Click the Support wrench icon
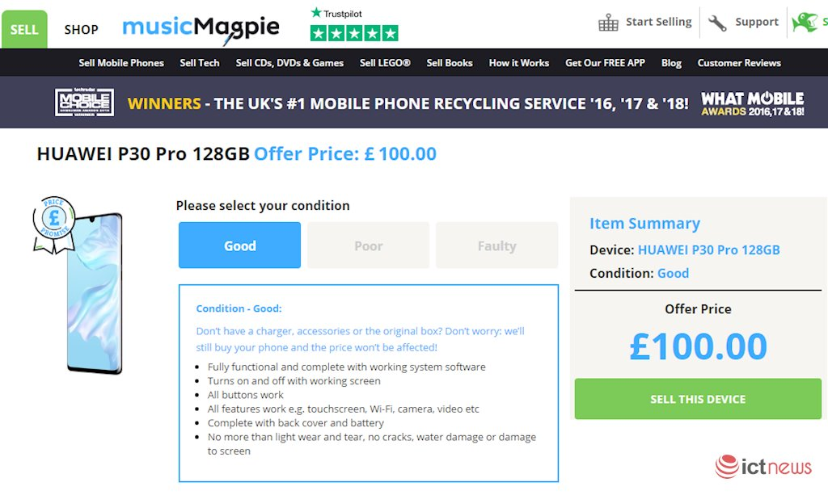The image size is (828, 495). pos(717,23)
